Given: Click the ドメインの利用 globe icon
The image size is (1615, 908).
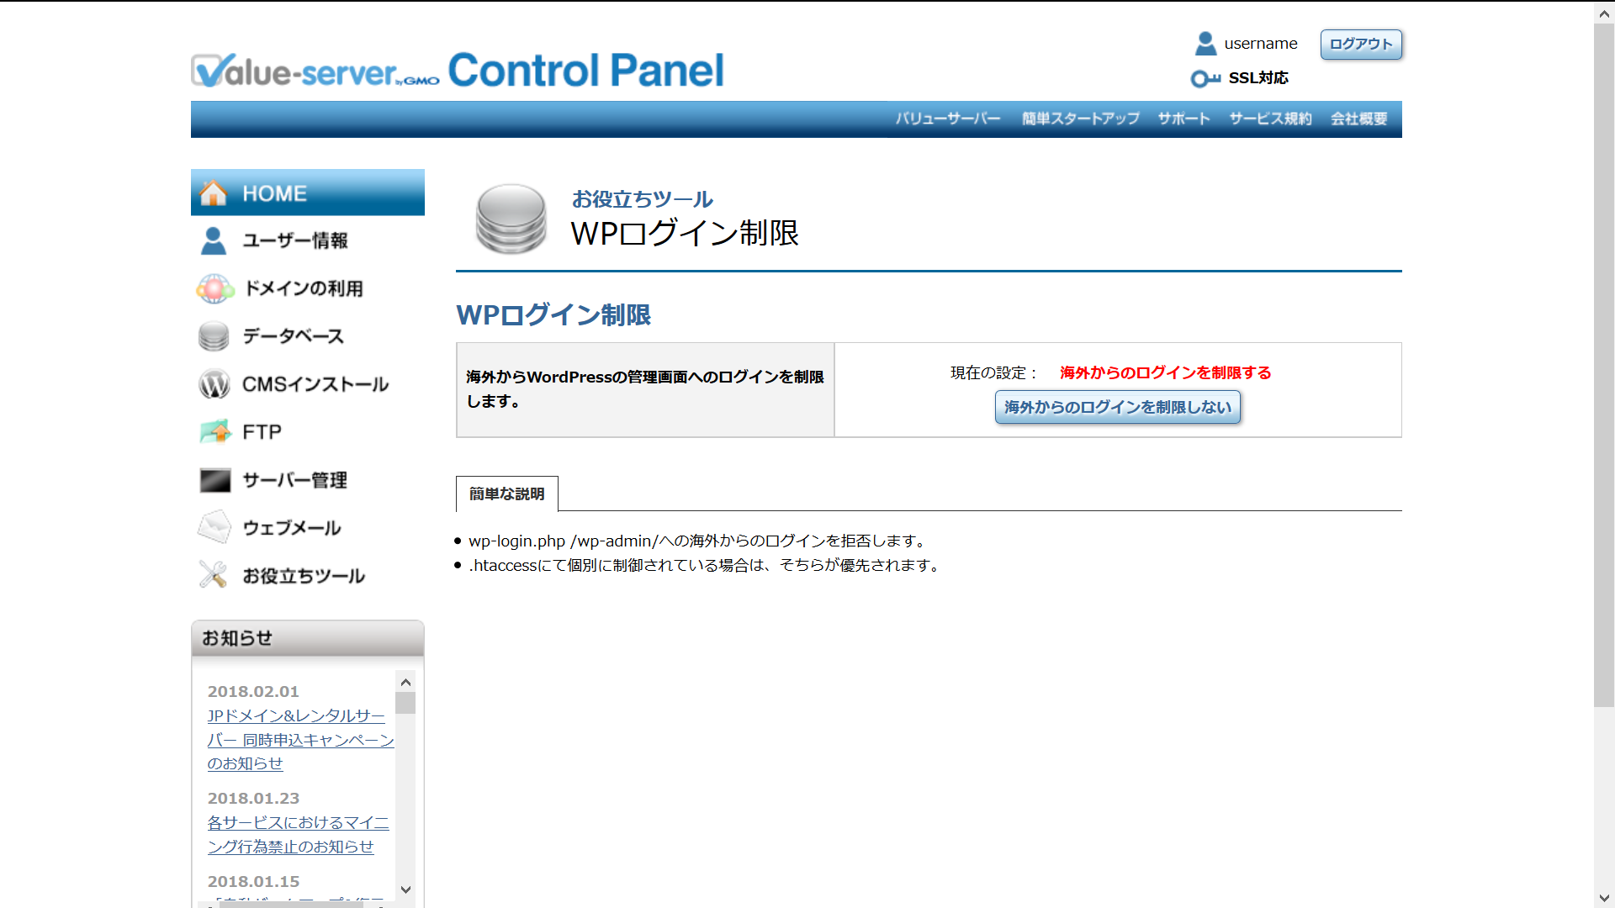Looking at the screenshot, I should pyautogui.click(x=214, y=289).
